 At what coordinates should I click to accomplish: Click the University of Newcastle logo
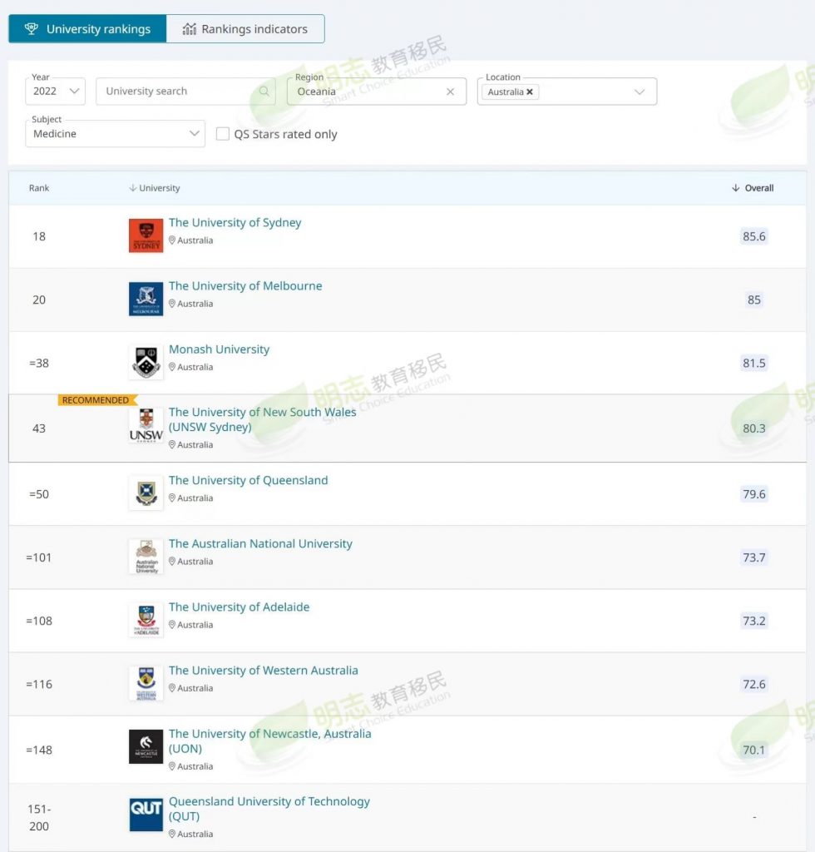(x=146, y=747)
